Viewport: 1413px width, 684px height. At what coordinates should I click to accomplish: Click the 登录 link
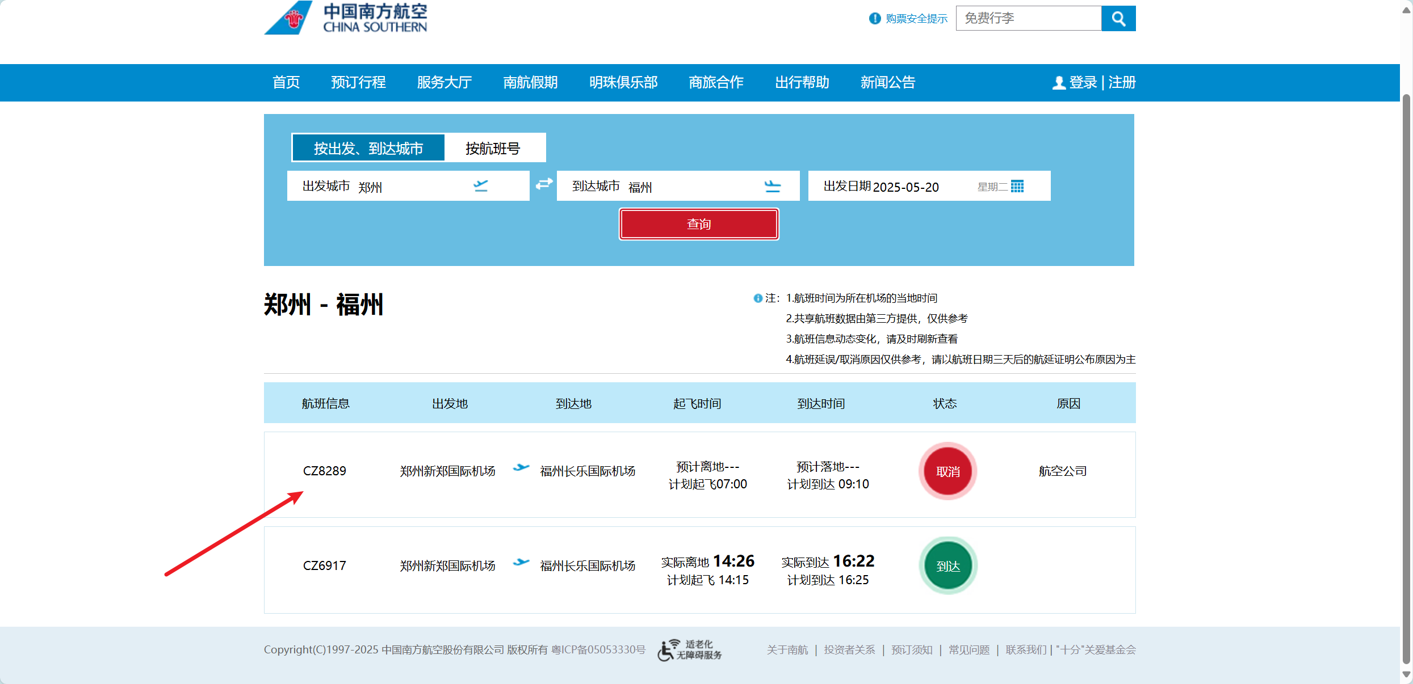[1083, 83]
